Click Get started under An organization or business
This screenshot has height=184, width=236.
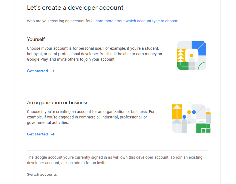point(37,134)
